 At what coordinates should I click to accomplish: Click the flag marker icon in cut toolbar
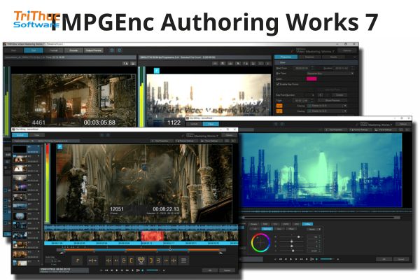pyautogui.click(x=78, y=260)
